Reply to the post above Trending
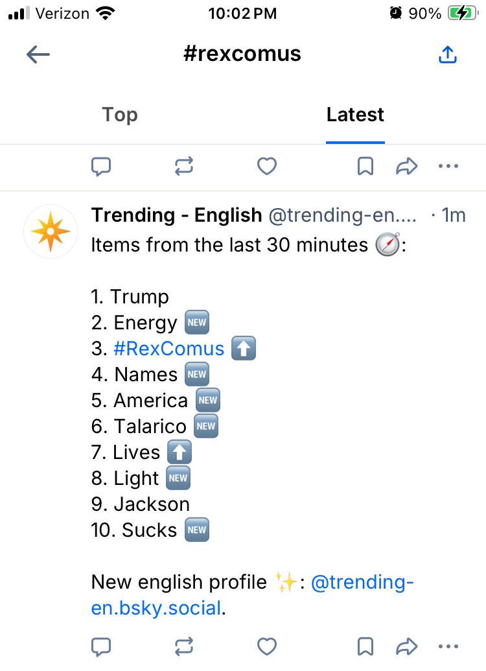The width and height of the screenshot is (486, 671). (x=101, y=167)
